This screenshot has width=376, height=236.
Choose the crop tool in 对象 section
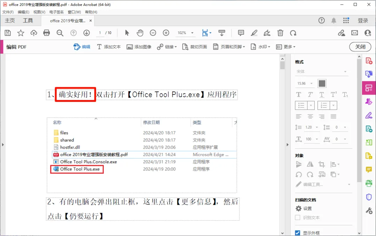pyautogui.click(x=322, y=164)
